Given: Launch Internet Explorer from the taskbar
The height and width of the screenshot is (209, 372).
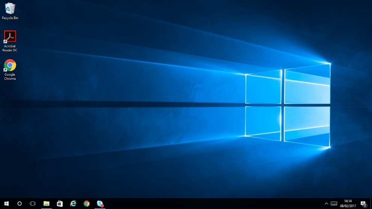Looking at the screenshot, I should 73,203.
